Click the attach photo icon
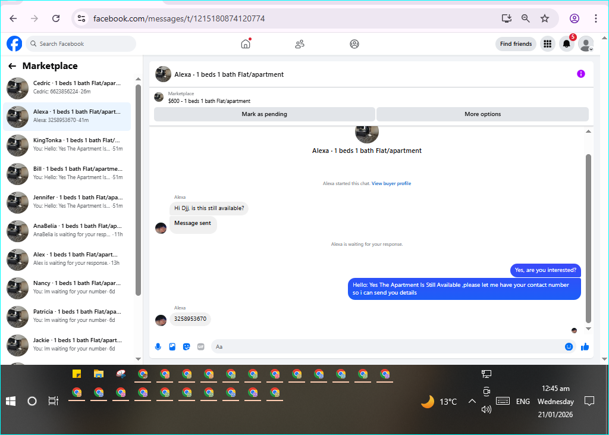 [x=172, y=347]
